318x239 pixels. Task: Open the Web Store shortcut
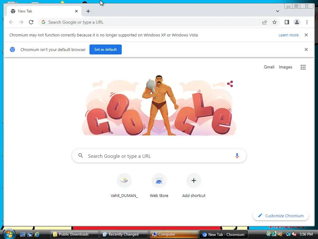[x=159, y=185]
